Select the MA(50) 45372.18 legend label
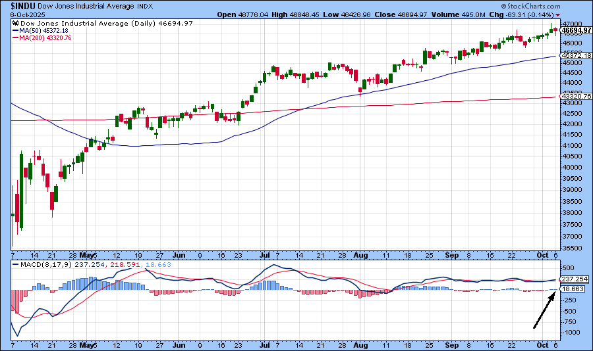This screenshot has height=351, width=593. click(x=45, y=30)
